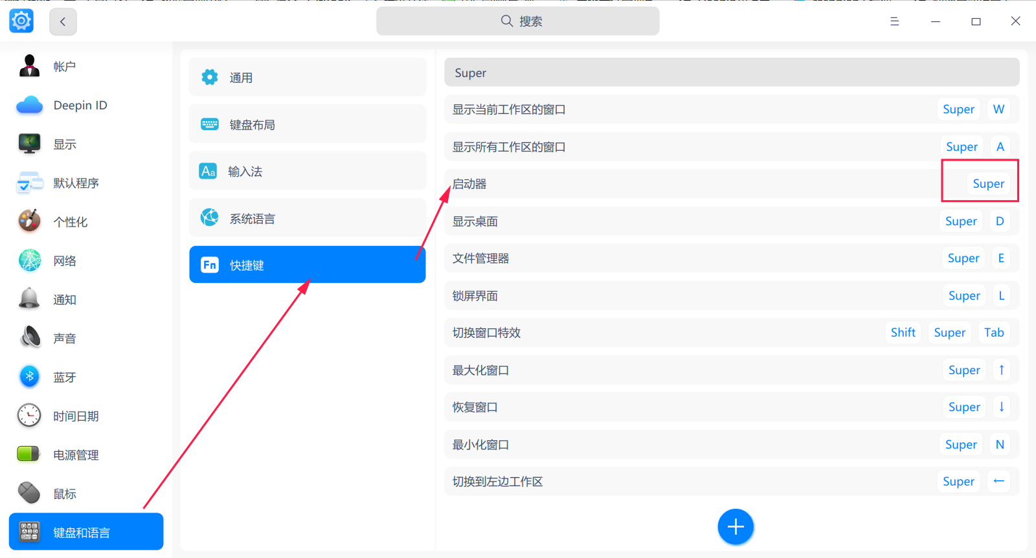Open 蓝牙 Bluetooth settings

(x=86, y=377)
